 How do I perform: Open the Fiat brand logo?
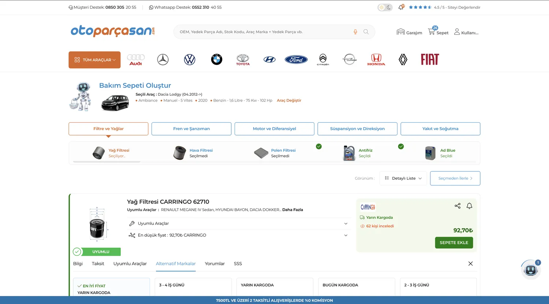click(x=430, y=60)
